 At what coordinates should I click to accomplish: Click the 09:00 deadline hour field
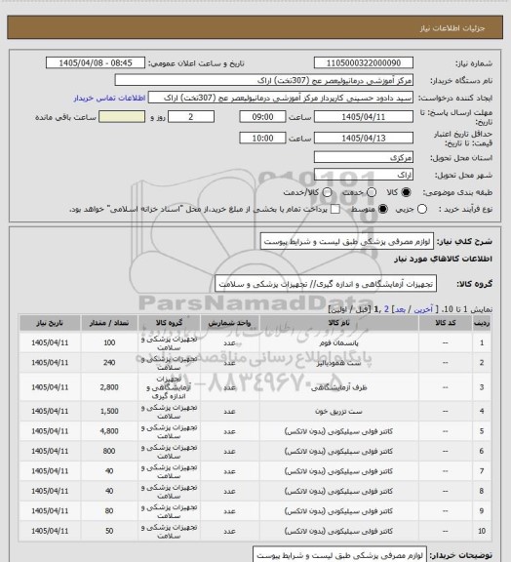(262, 117)
